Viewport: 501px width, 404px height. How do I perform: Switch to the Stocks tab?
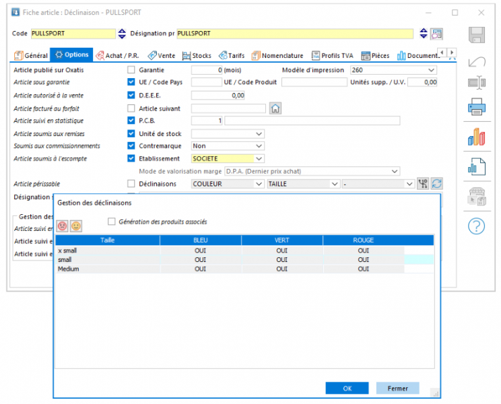click(197, 56)
